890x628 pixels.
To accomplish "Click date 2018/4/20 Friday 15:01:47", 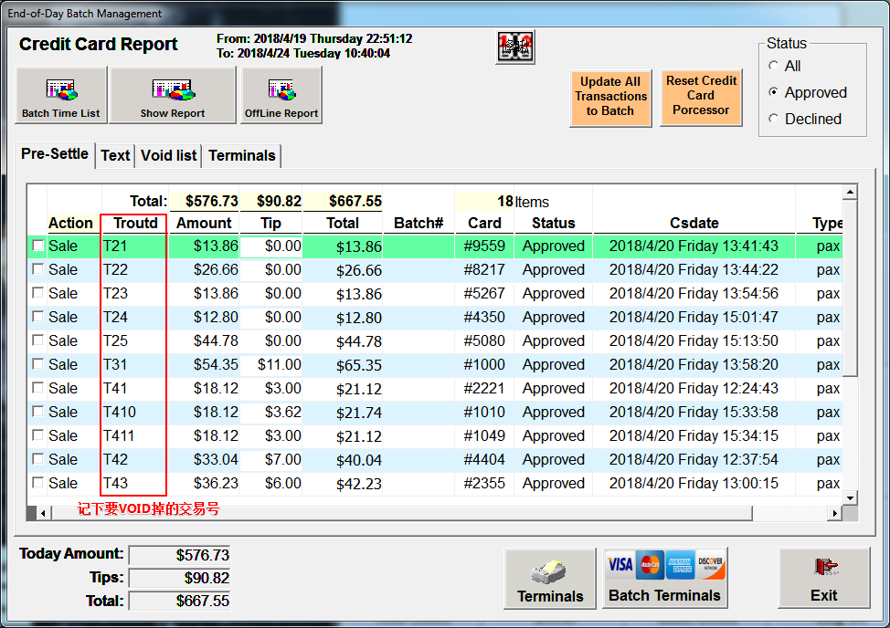I will pos(694,317).
